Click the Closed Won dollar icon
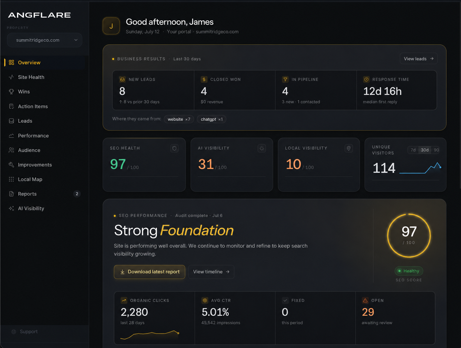This screenshot has width=461, height=348. pos(204,79)
